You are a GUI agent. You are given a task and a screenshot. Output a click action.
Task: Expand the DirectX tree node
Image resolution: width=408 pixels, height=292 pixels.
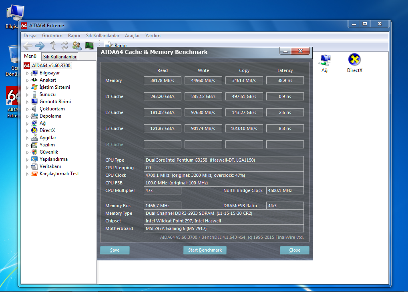pyautogui.click(x=27, y=130)
